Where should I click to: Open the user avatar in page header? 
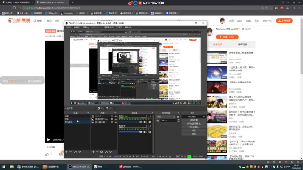pyautogui.click(x=222, y=21)
